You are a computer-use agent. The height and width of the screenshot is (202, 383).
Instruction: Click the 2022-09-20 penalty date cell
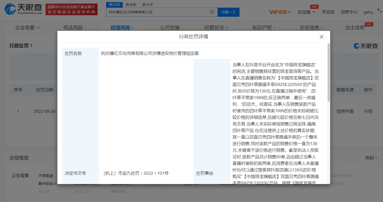click(x=44, y=111)
